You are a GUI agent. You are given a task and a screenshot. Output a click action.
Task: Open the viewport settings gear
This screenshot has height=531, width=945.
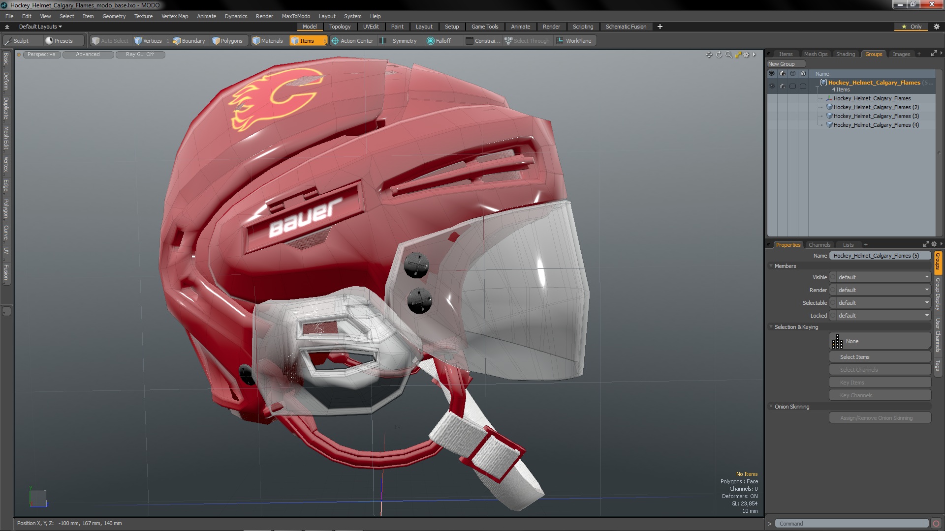pyautogui.click(x=746, y=55)
